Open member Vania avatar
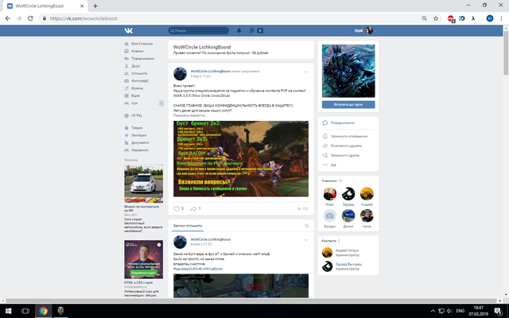Screen dimensions: 509x318 tap(367, 215)
